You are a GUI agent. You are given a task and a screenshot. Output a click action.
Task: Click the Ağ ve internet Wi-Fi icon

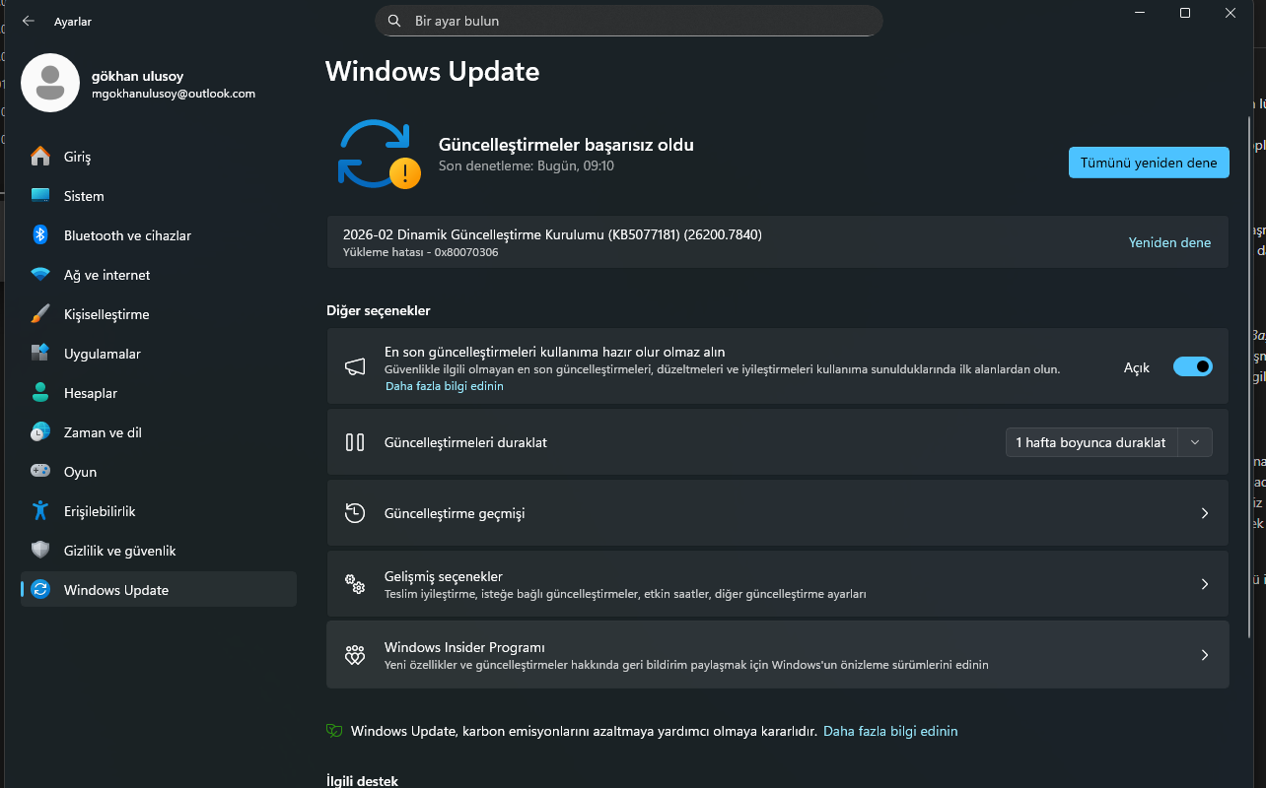tap(40, 275)
